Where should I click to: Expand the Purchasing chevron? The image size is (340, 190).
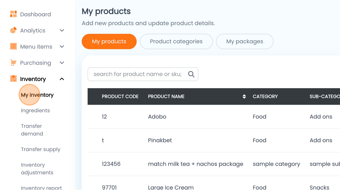[62, 63]
